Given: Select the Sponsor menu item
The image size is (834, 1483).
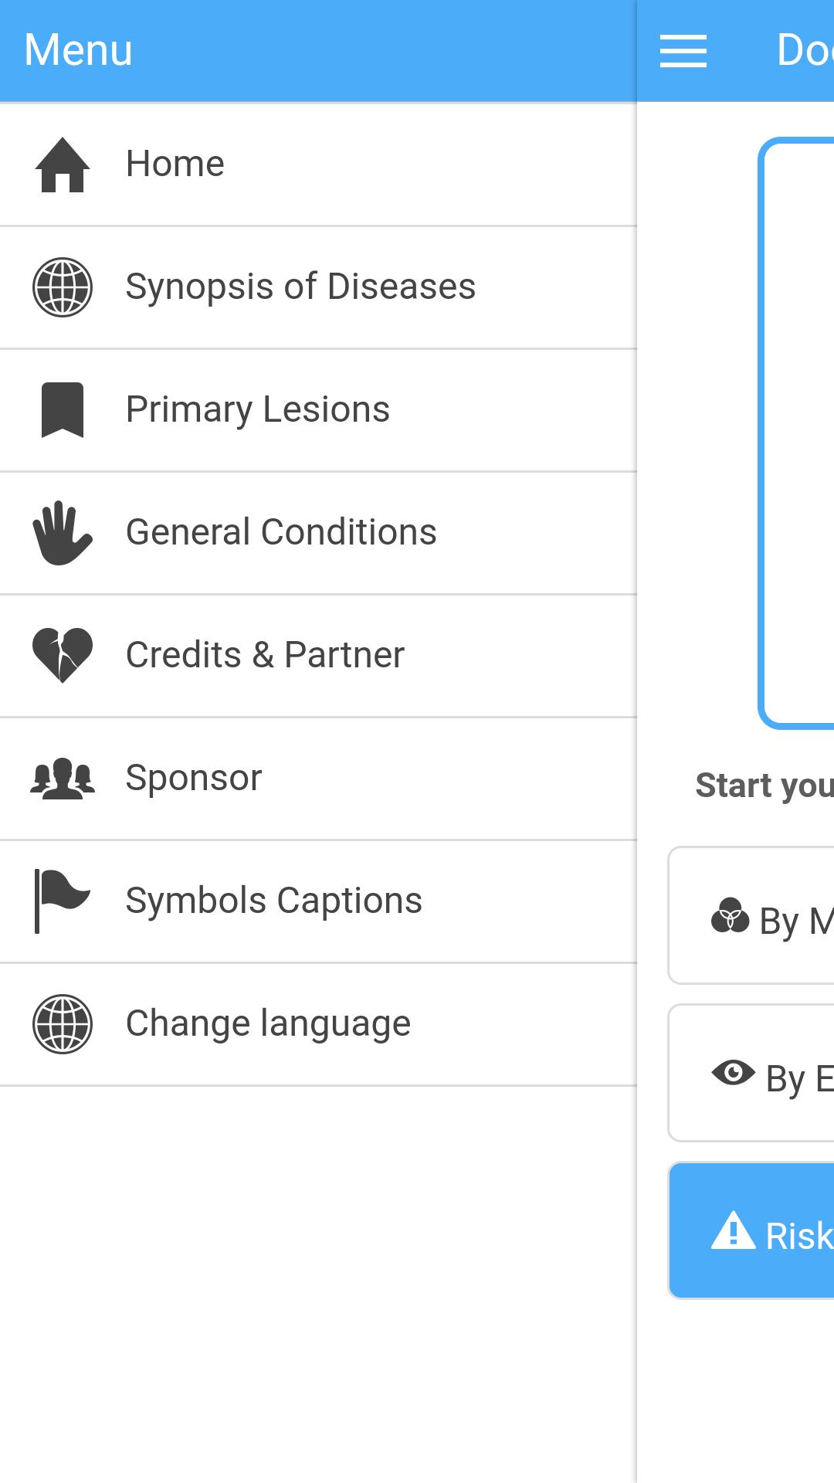Looking at the screenshot, I should point(194,778).
